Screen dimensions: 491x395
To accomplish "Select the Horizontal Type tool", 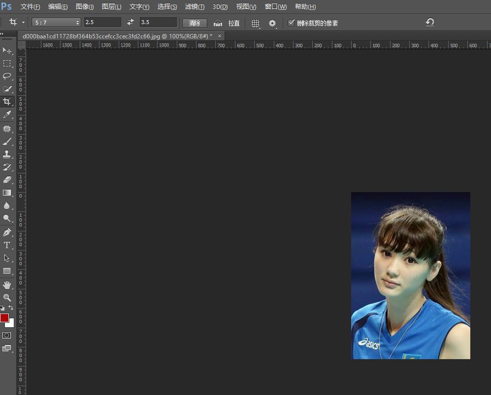I will [7, 245].
